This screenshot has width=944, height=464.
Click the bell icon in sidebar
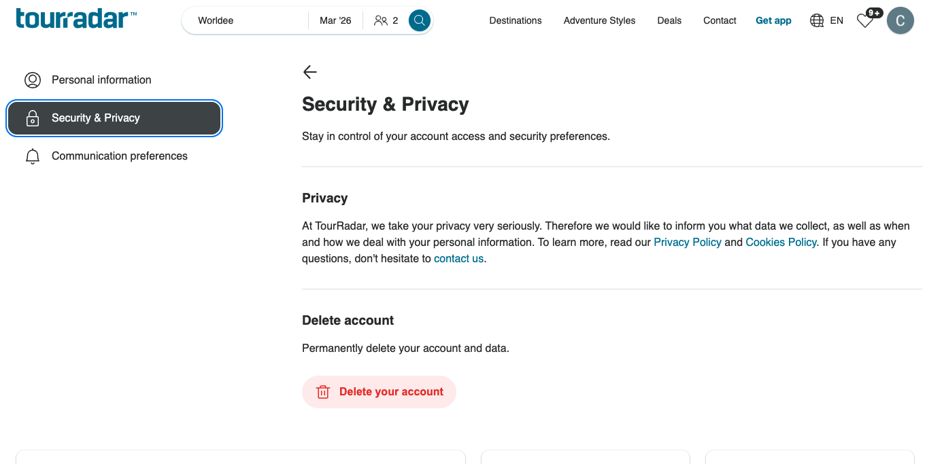coord(33,156)
